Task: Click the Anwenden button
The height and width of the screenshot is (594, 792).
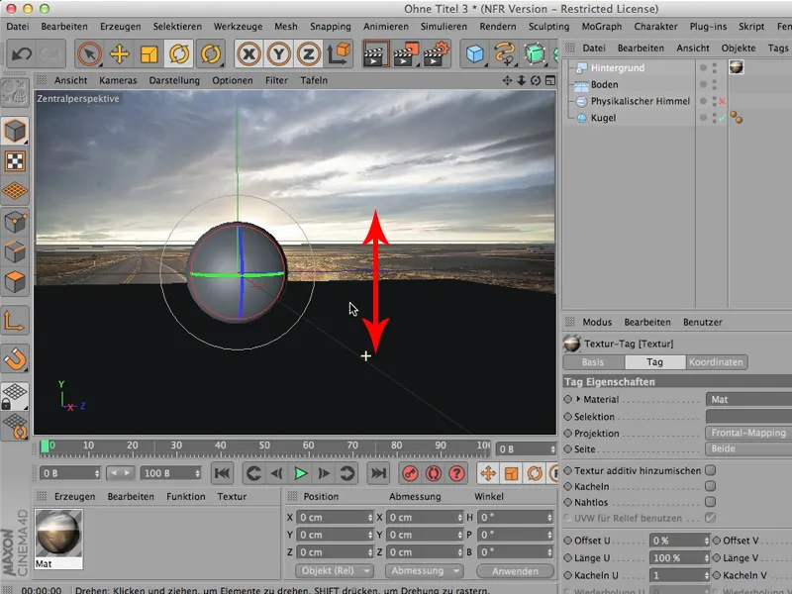Action: tap(515, 571)
